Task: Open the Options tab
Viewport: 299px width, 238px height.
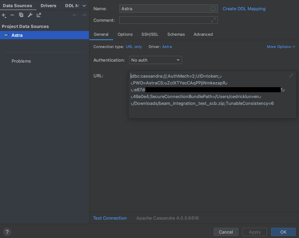Action: coord(125,34)
